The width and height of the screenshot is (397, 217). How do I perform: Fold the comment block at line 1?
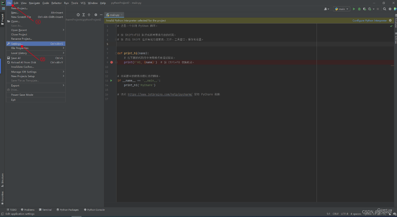116,26
